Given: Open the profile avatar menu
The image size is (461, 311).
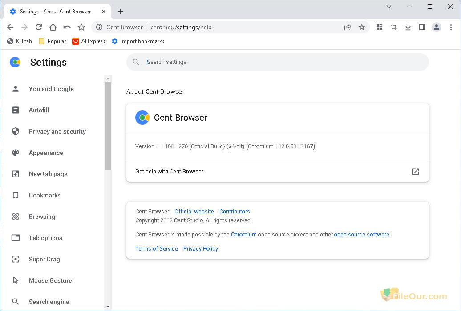Looking at the screenshot, I should click(436, 27).
